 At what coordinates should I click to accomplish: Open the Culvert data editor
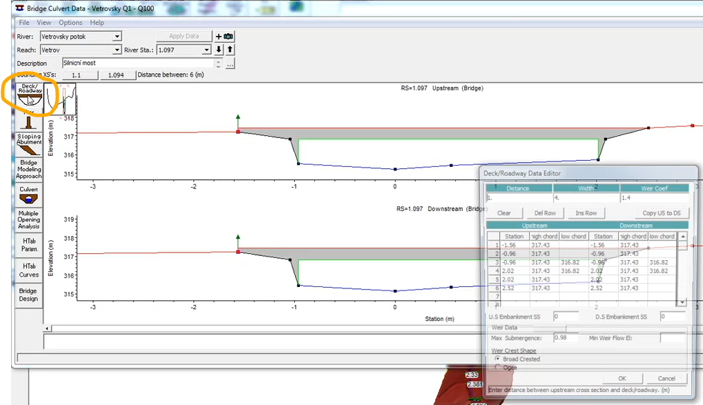click(29, 195)
